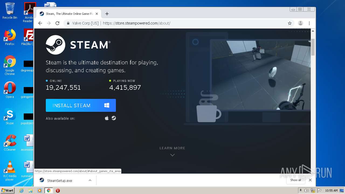Click Show all downloads button
The height and width of the screenshot is (194, 345).
pos(295,180)
